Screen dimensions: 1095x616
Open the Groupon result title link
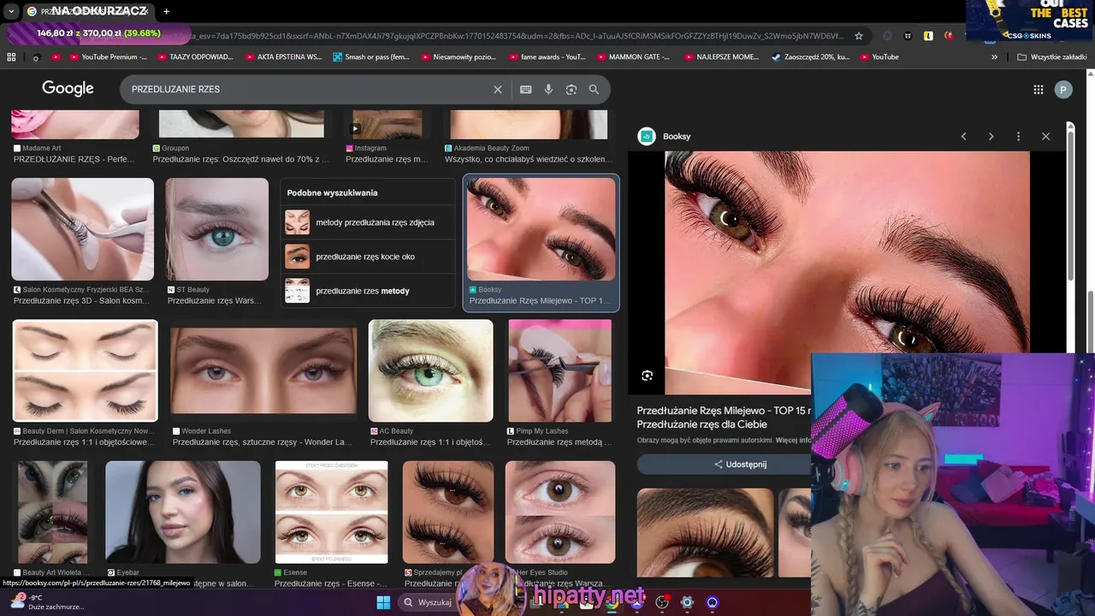[x=240, y=159]
